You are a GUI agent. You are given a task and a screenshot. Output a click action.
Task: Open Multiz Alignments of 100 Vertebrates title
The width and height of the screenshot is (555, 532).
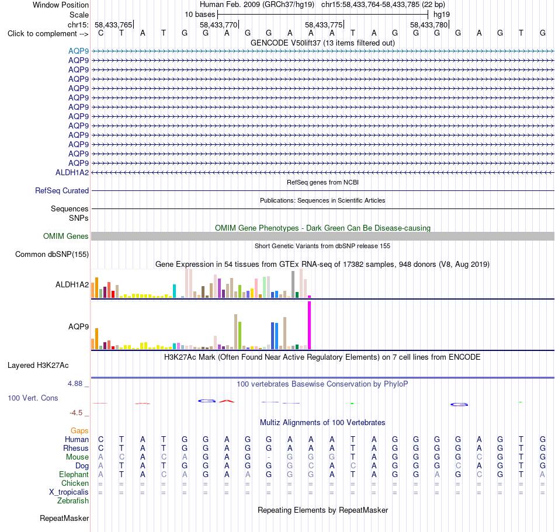pos(322,422)
